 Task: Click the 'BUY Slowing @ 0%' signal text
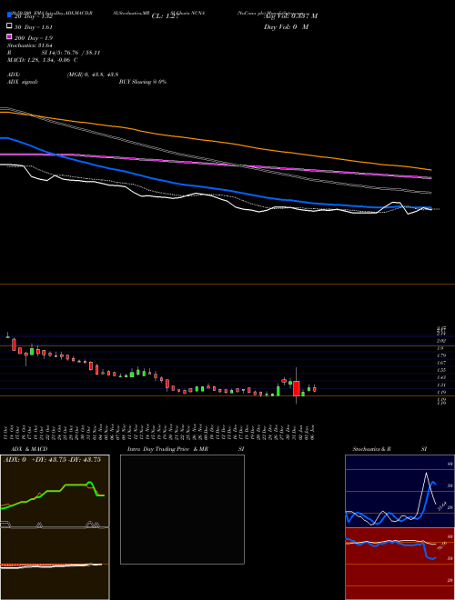tap(143, 82)
